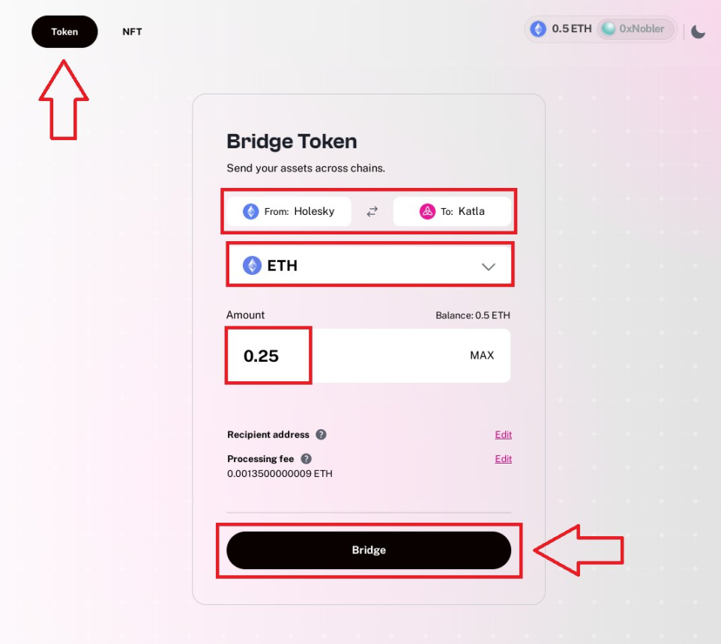Expand the ETH token dropdown chevron
721x644 pixels.
(x=489, y=266)
